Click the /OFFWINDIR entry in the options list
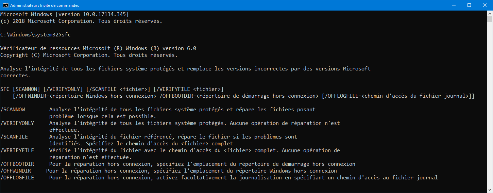 pos(16,171)
